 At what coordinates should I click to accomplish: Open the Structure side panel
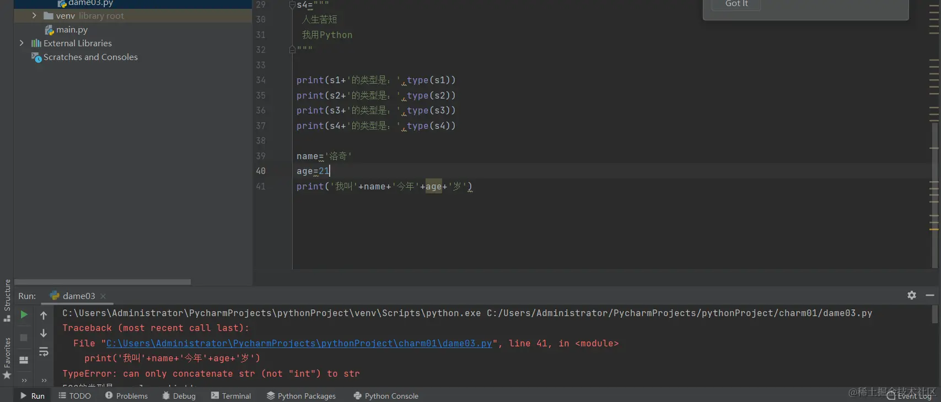[x=7, y=301]
